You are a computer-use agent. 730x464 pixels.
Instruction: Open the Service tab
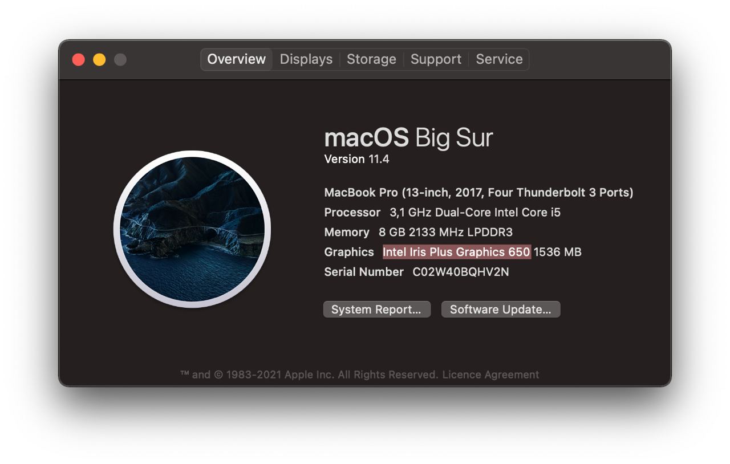tap(499, 59)
